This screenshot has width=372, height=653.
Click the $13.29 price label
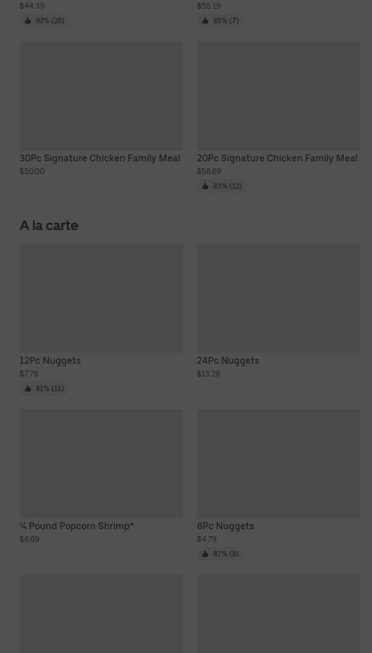209,374
